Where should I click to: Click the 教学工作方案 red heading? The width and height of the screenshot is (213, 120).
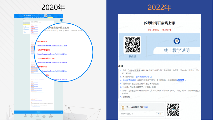[x=42, y=41]
